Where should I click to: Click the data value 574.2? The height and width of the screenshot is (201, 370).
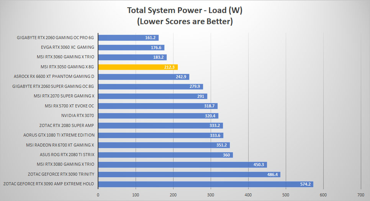coord(305,184)
